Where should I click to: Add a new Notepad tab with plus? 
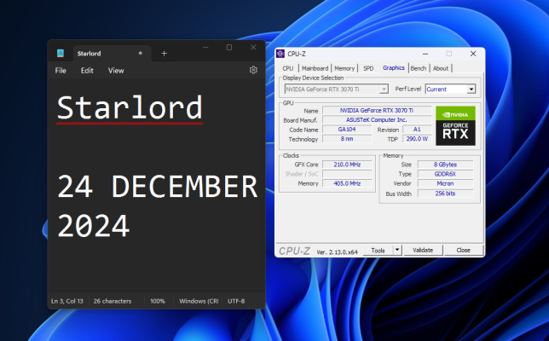(165, 53)
